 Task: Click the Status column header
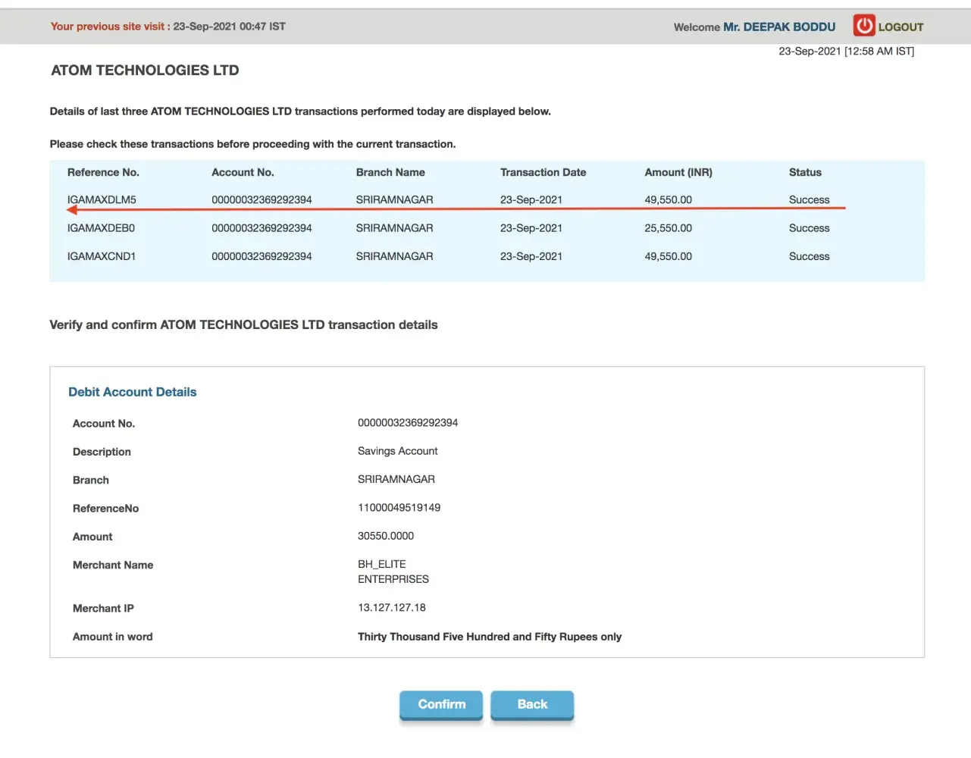(x=804, y=172)
